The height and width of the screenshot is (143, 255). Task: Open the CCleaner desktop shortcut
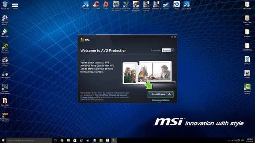click(x=96, y=5)
